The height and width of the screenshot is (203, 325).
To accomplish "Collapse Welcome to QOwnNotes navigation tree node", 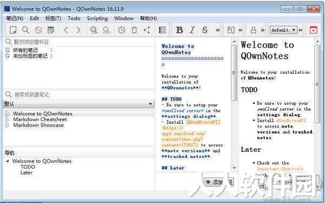I will pos(8,161).
